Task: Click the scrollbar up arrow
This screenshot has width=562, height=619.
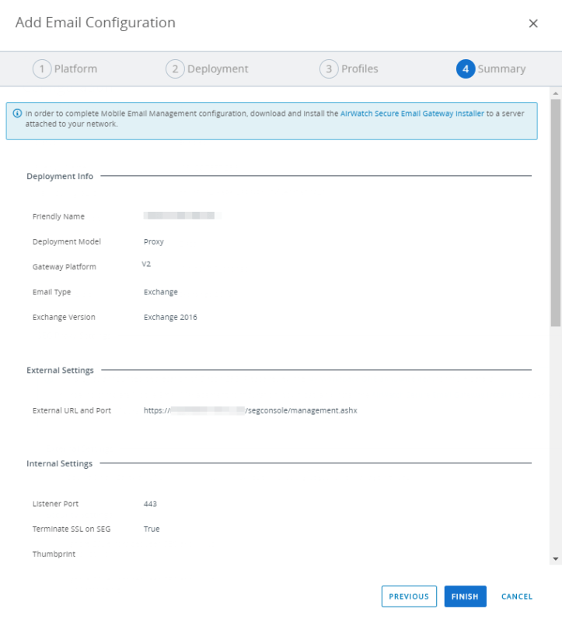Action: click(x=555, y=93)
